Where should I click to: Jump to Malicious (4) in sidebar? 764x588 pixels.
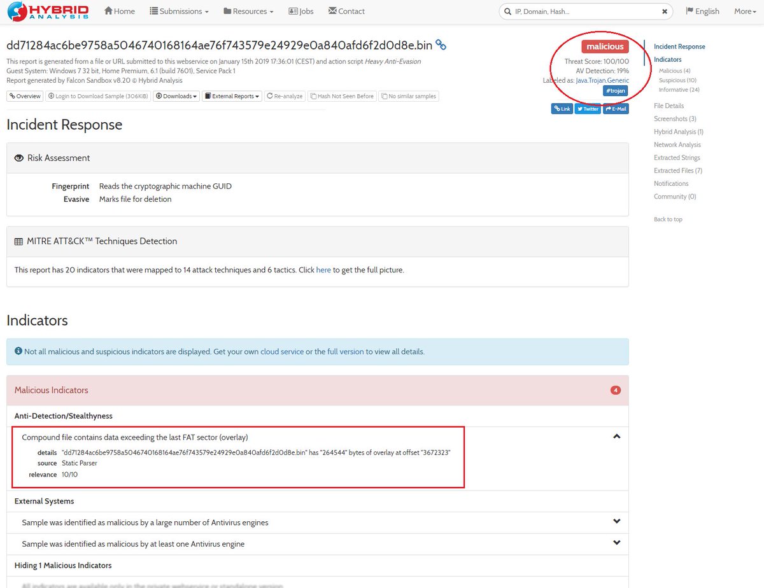coord(674,71)
